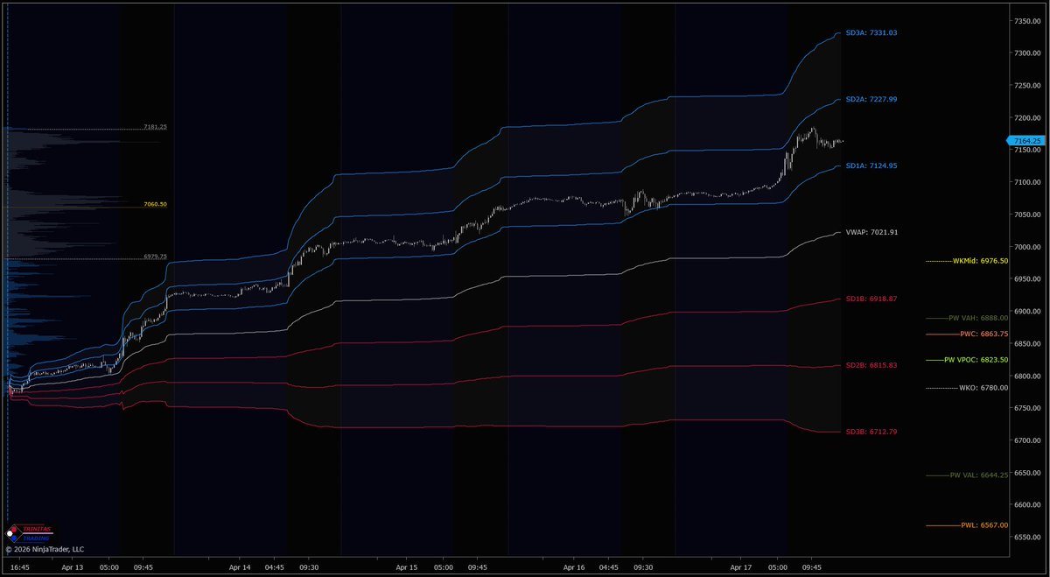Click the VWAP: 7021.91 label
The image size is (1050, 577).
tap(871, 232)
